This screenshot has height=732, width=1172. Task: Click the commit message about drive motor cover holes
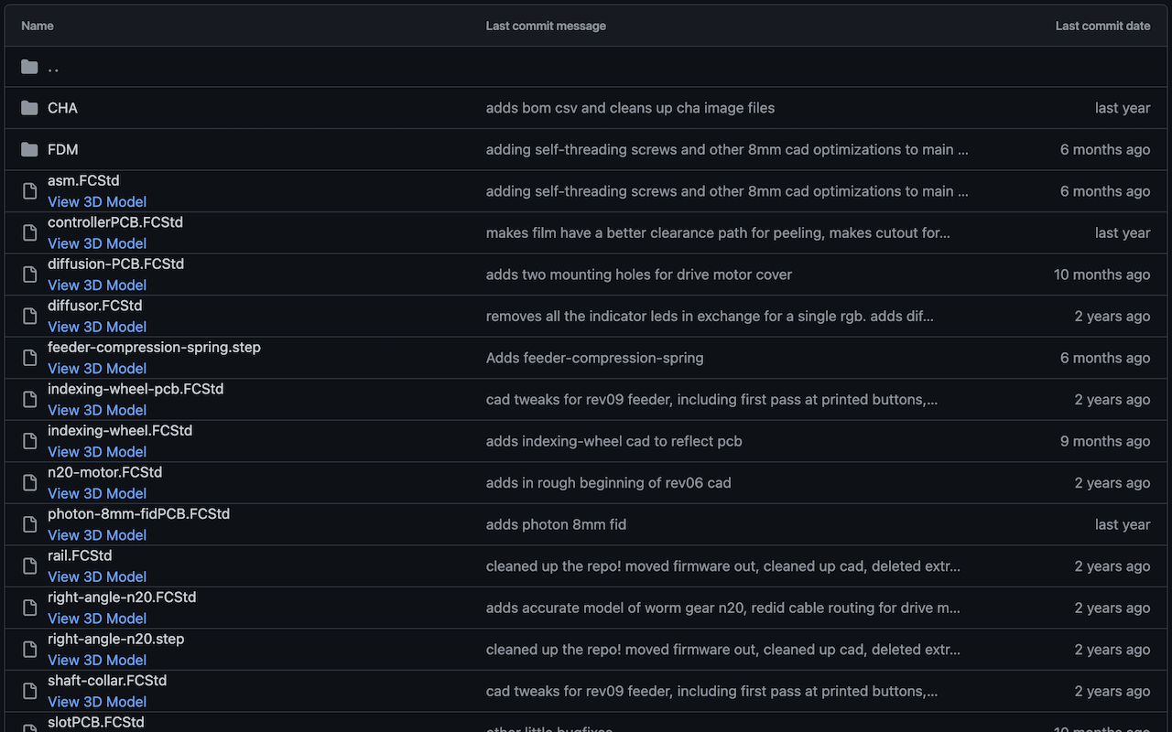(638, 274)
